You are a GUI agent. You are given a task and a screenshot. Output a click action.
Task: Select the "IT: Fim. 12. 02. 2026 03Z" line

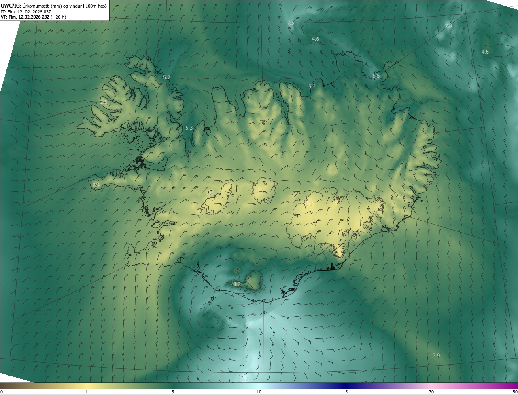pyautogui.click(x=26, y=11)
